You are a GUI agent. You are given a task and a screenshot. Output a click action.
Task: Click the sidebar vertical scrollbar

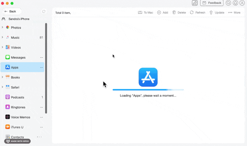[x=46, y=68]
